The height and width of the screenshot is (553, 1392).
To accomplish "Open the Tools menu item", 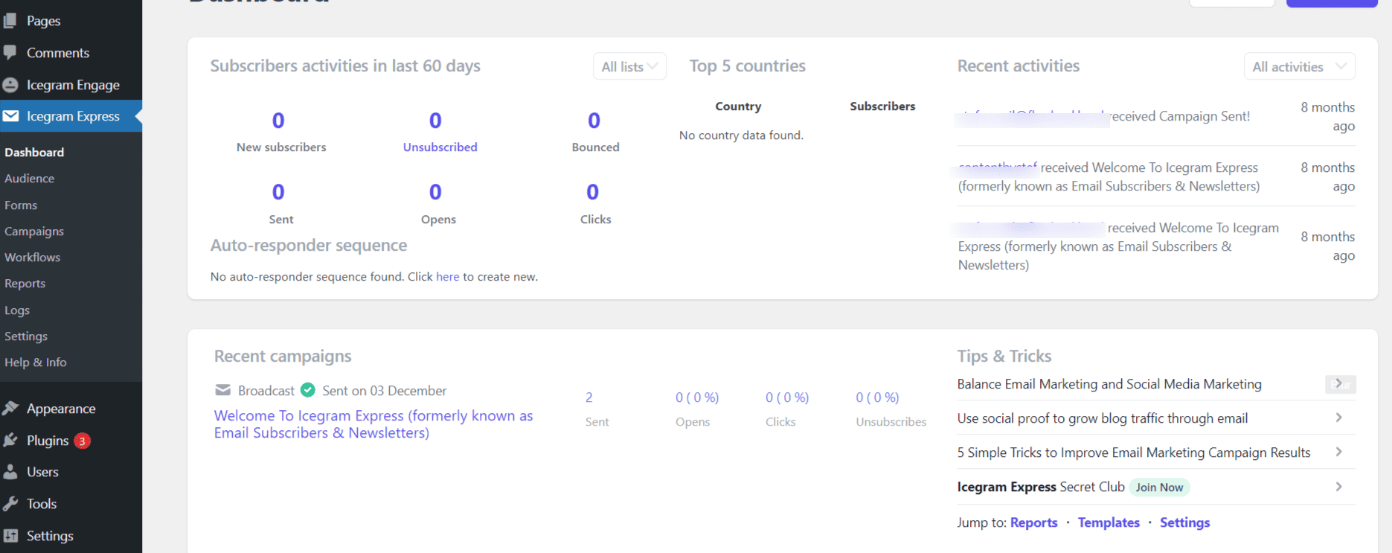I will pos(42,504).
